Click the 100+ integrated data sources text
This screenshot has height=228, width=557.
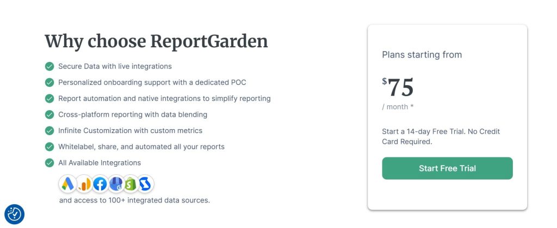click(x=134, y=200)
